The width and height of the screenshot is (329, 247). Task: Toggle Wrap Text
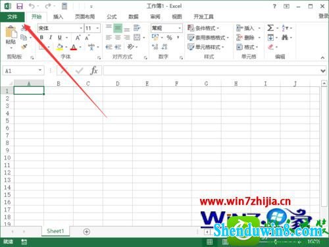pos(137,28)
